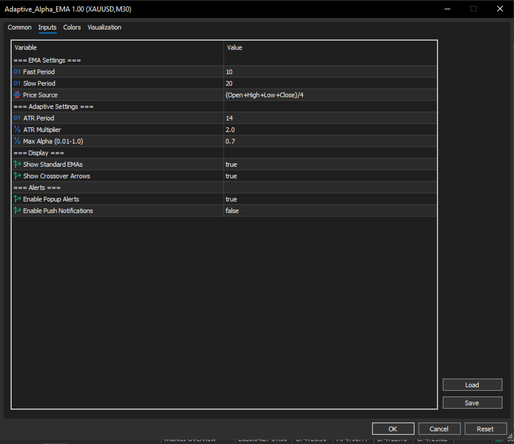Click the boolean icon beside Enable Push Notifications

coord(17,211)
